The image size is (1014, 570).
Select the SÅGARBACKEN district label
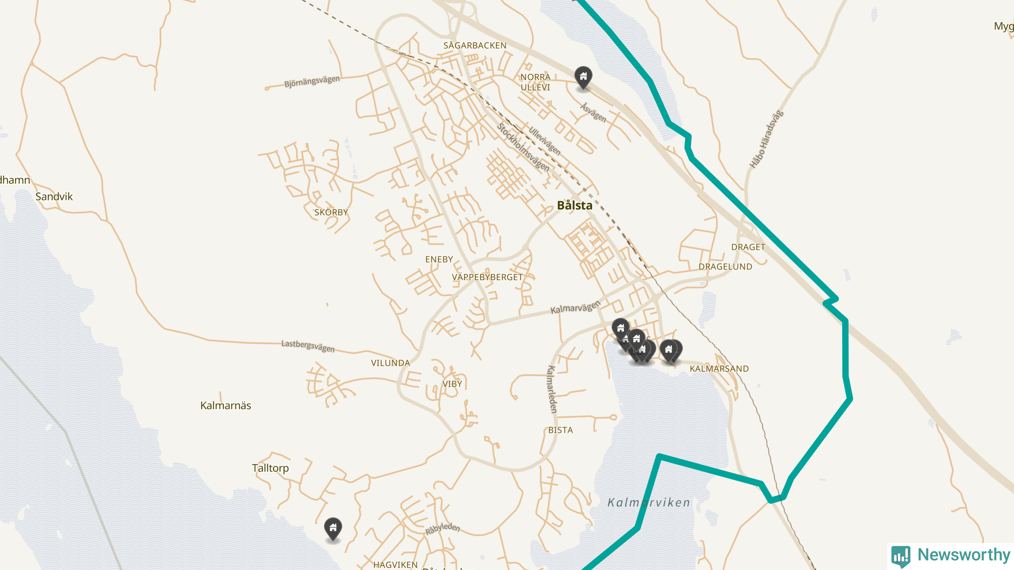point(475,46)
